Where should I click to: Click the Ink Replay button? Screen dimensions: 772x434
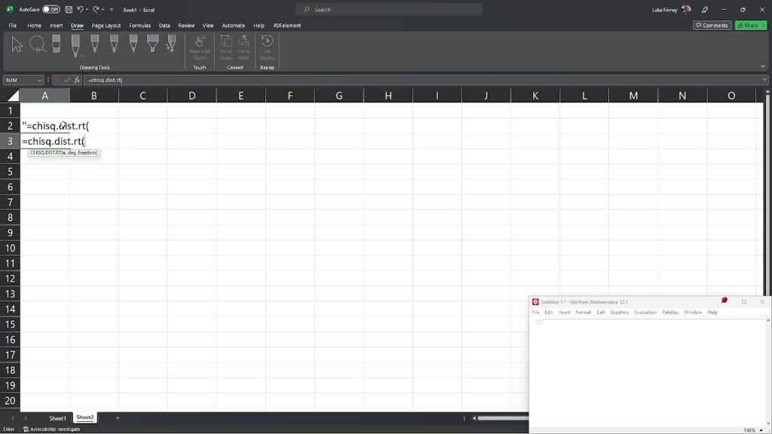[x=268, y=47]
